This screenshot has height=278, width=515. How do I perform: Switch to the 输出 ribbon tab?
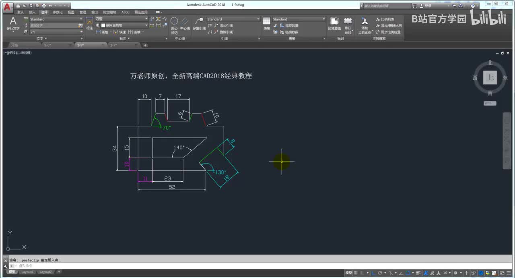pyautogui.click(x=95, y=12)
